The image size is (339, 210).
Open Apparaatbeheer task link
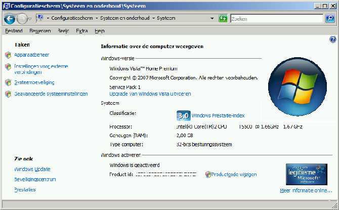point(31,55)
